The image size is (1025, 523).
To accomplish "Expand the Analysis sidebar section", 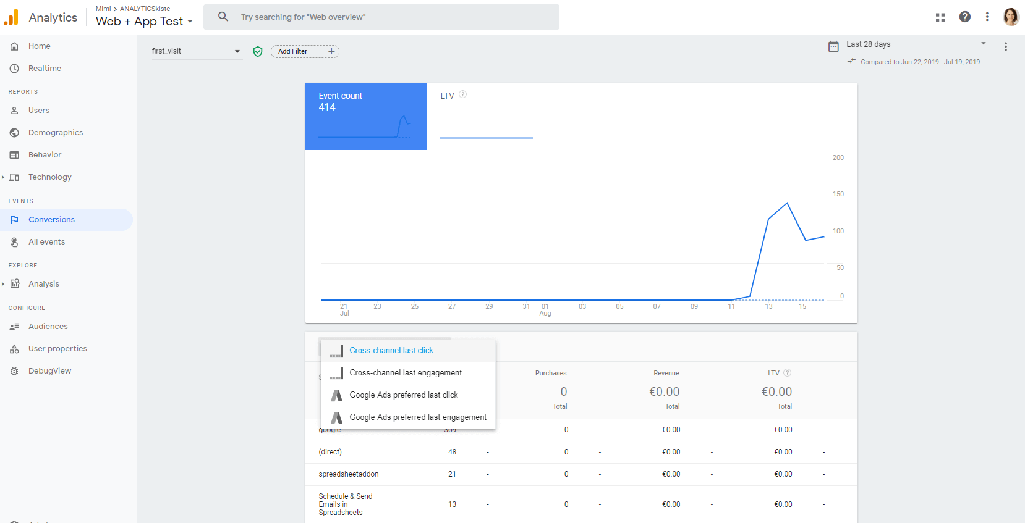I will click(3, 284).
